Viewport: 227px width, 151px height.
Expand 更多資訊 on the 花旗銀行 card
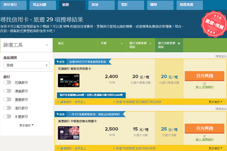click(x=215, y=102)
